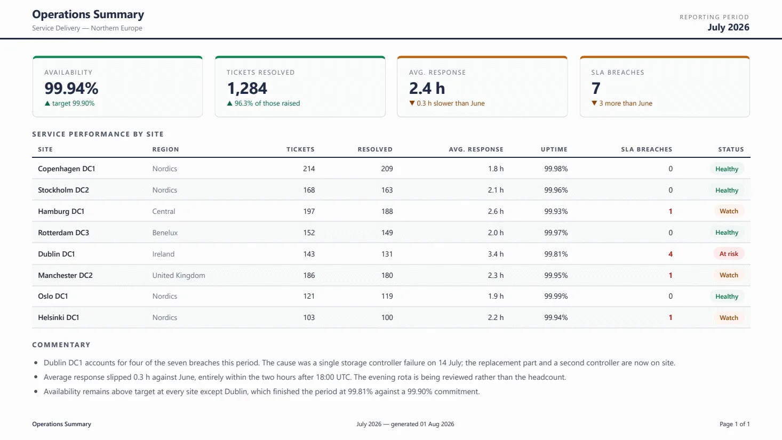Click the At risk status badge
Screen dimensions: 782x440
[729, 254]
